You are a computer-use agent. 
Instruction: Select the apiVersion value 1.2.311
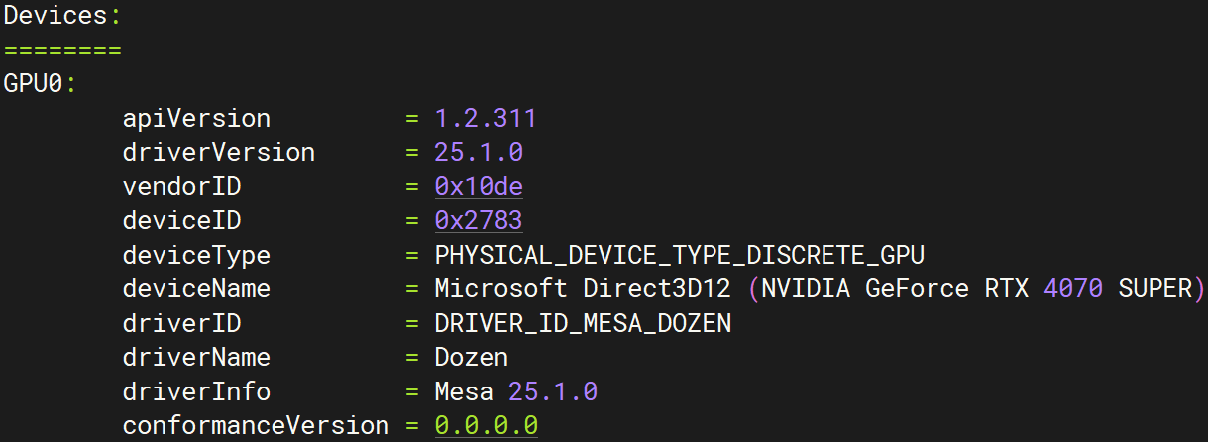(x=486, y=119)
